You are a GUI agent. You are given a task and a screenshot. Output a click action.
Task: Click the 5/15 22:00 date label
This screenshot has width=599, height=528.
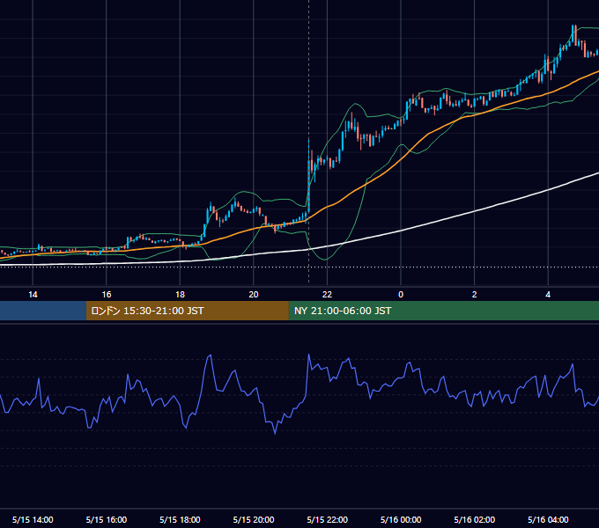tap(328, 519)
